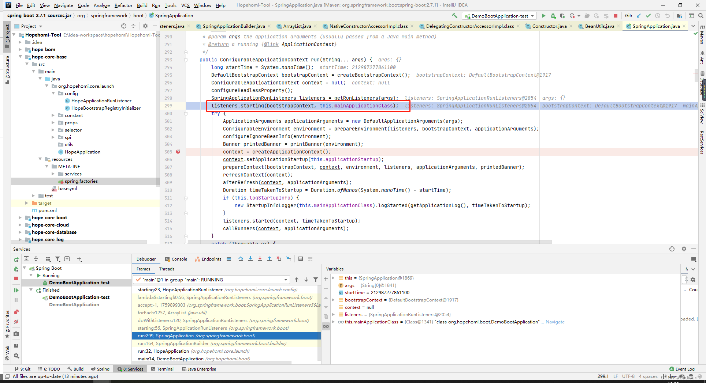Viewport: 706px width, 383px height.
Task: Open the Refactor menu
Action: pos(123,5)
